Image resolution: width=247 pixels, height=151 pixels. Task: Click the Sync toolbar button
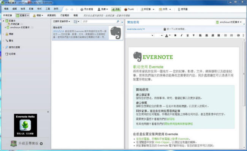pos(87,9)
